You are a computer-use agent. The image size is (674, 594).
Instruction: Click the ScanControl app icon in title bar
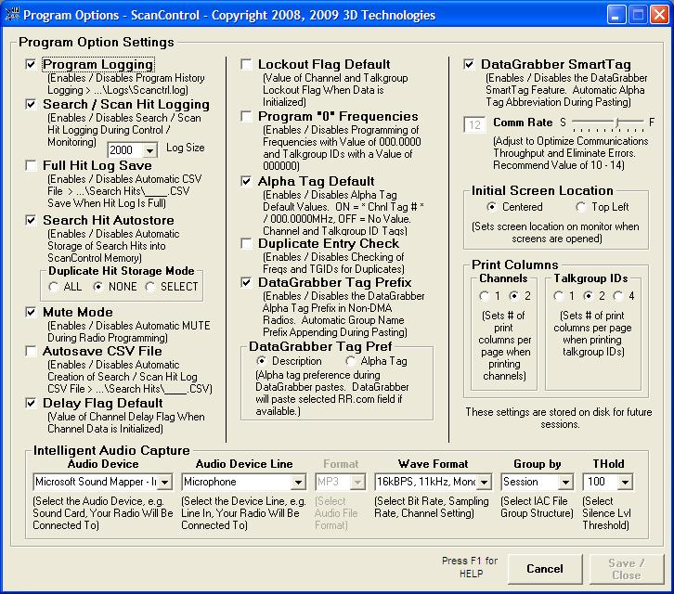point(12,15)
